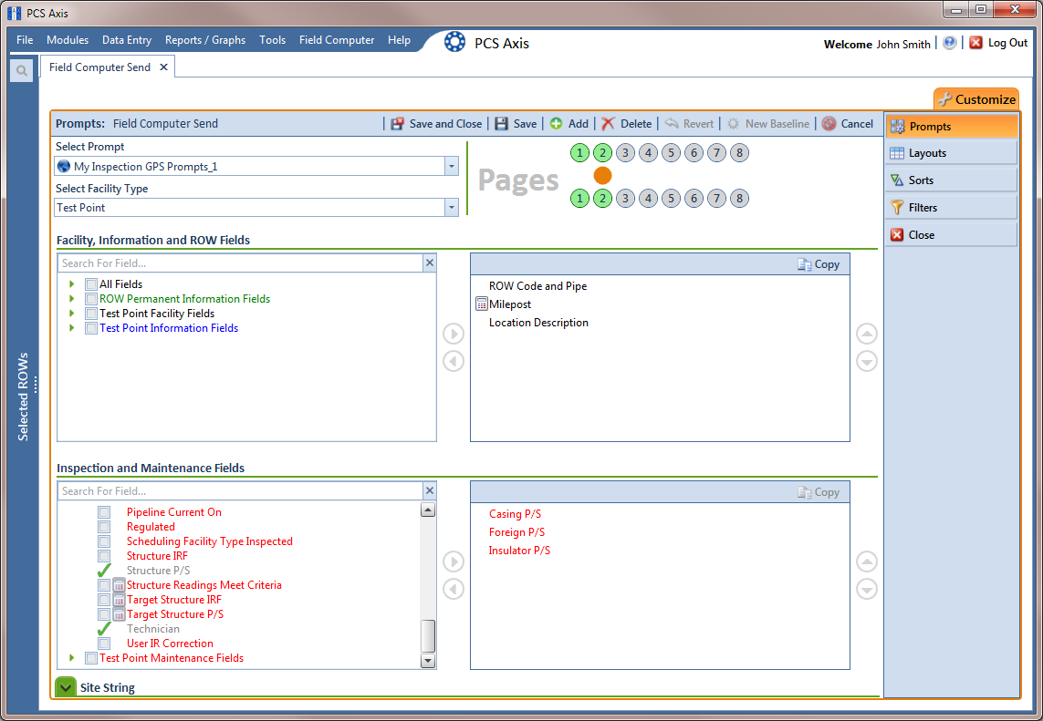Check the All Fields checkbox
The width and height of the screenshot is (1043, 721).
pyautogui.click(x=91, y=284)
